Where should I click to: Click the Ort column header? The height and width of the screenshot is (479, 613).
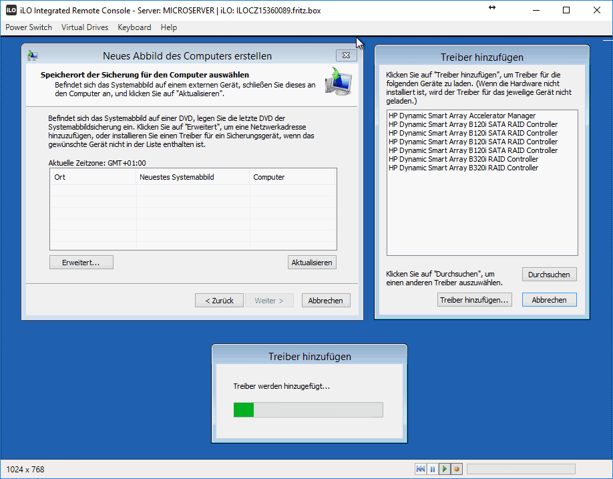click(93, 177)
